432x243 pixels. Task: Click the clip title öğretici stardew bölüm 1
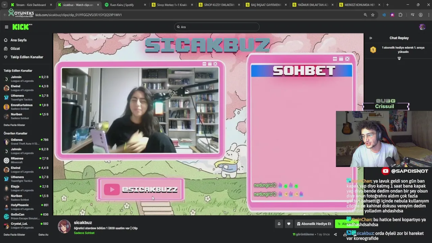(106, 228)
